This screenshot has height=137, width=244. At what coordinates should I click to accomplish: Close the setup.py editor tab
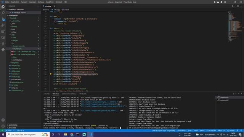[x=54, y=6]
